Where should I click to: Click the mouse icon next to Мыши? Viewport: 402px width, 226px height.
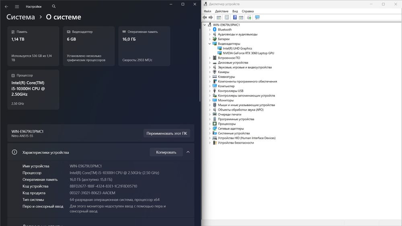coord(215,105)
